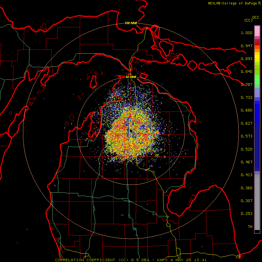
Task: Click the 0.573 value on color scale
Action: 247,136
